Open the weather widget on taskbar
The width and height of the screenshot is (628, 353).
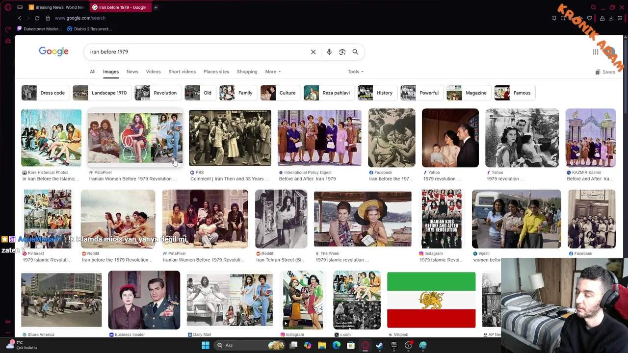(22, 345)
